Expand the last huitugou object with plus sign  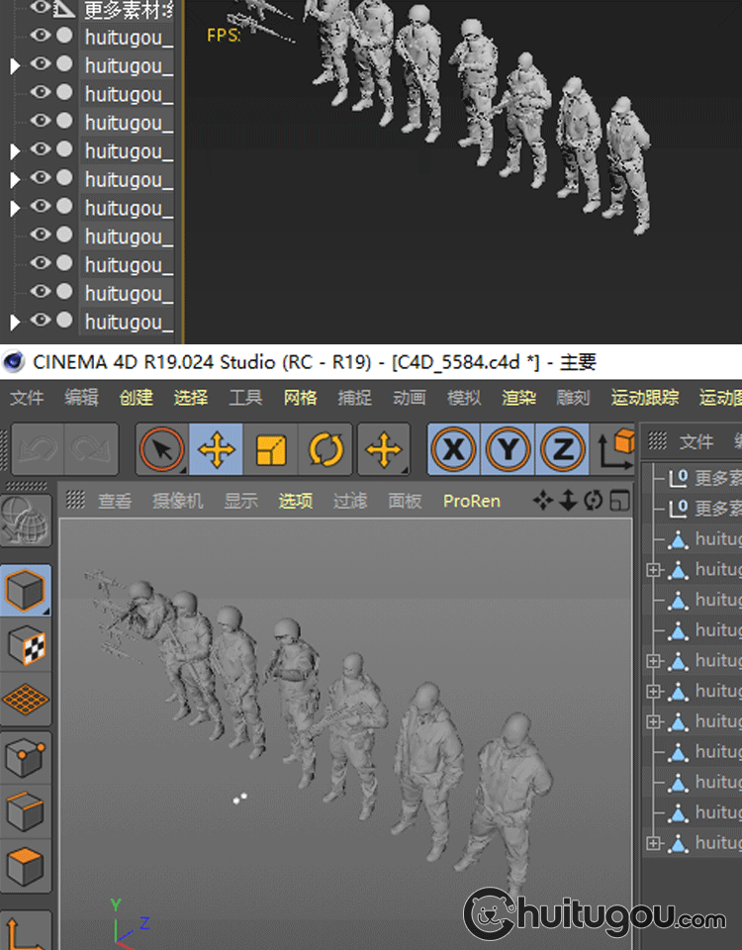pos(653,843)
